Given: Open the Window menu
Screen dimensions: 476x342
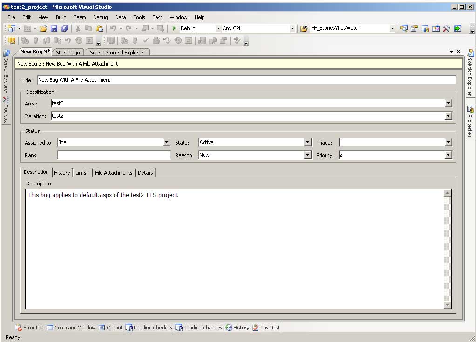Looking at the screenshot, I should [x=178, y=17].
